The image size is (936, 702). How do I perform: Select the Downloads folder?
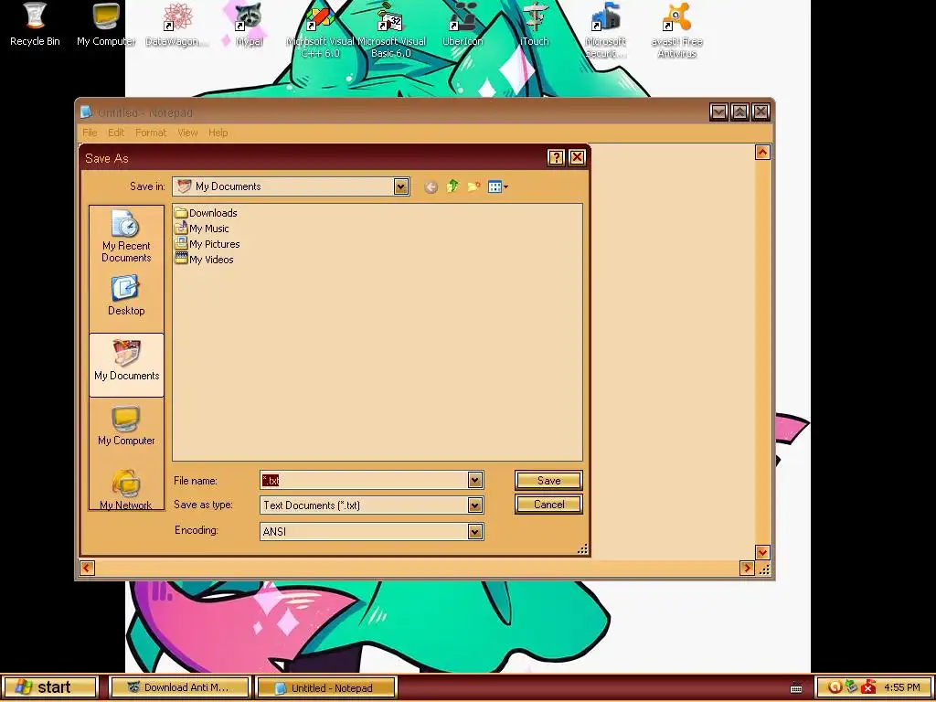point(206,213)
